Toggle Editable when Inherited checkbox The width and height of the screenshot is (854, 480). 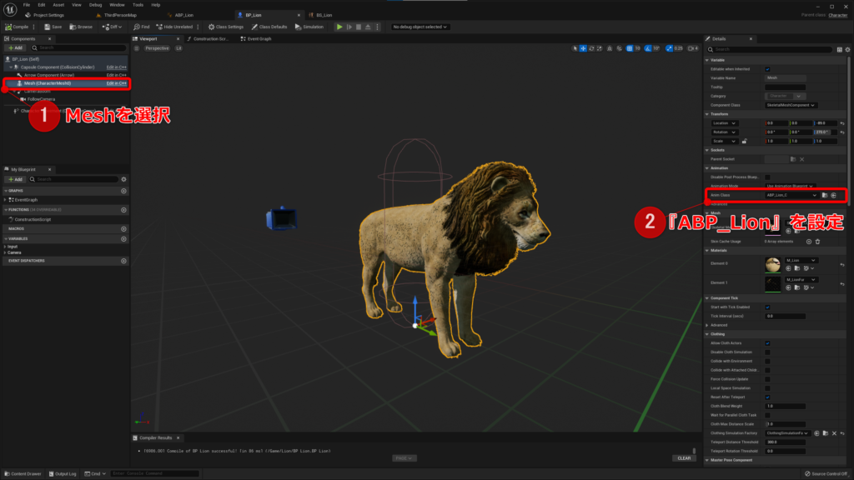pyautogui.click(x=767, y=69)
